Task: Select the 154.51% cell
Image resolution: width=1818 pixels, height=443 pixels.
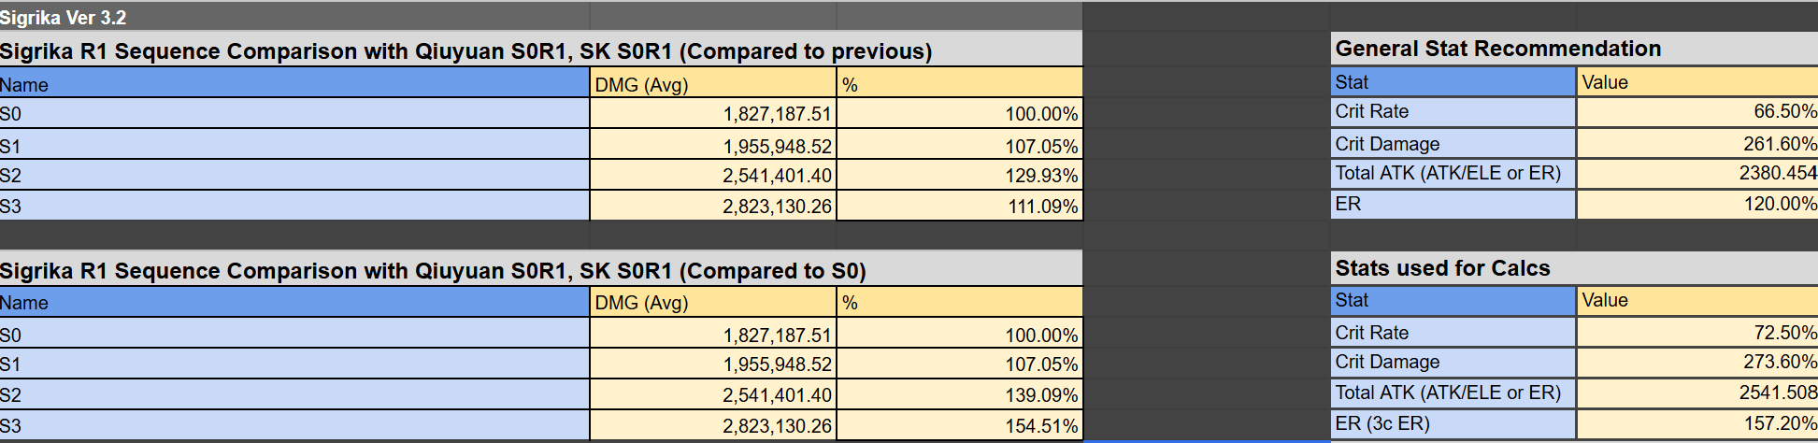Action: click(x=960, y=425)
